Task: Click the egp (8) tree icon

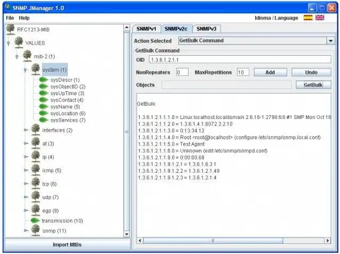Action: (36, 210)
